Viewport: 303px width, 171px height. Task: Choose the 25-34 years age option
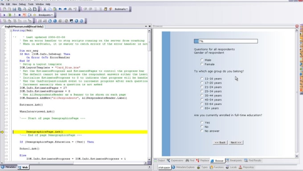[202, 91]
